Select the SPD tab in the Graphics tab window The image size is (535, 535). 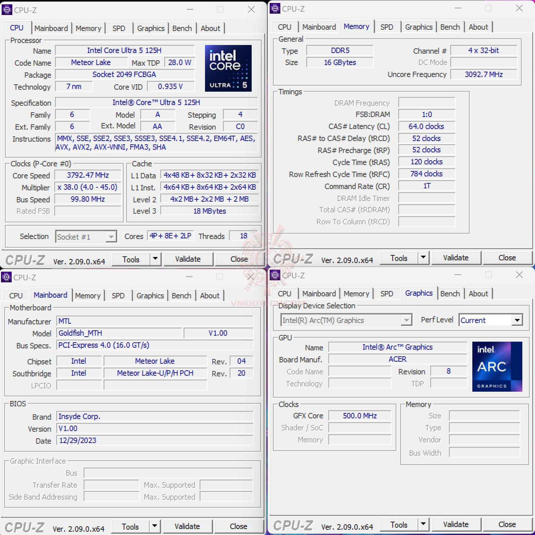[x=387, y=294]
